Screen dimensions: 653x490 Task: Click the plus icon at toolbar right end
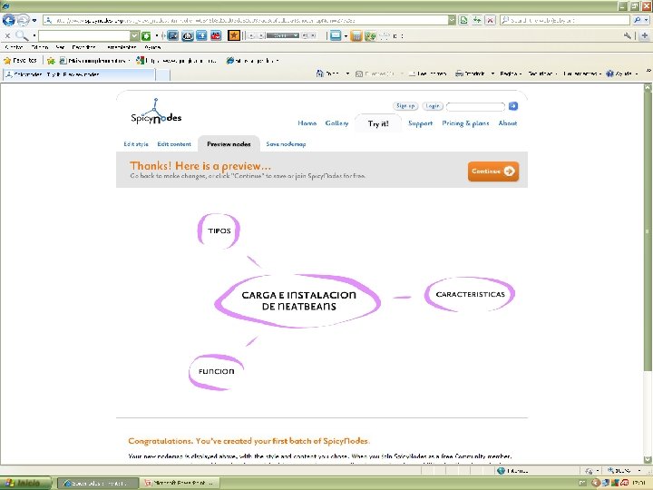[x=645, y=35]
